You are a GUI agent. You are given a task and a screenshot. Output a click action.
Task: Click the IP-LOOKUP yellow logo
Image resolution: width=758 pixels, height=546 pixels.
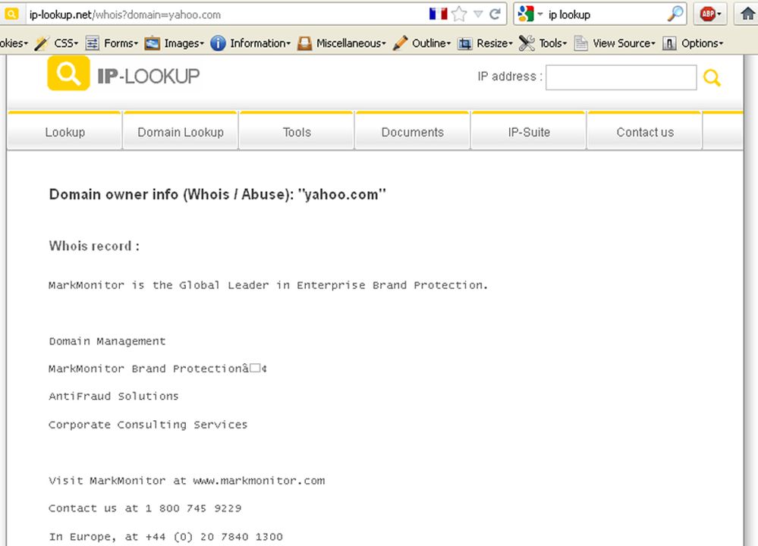click(x=68, y=74)
